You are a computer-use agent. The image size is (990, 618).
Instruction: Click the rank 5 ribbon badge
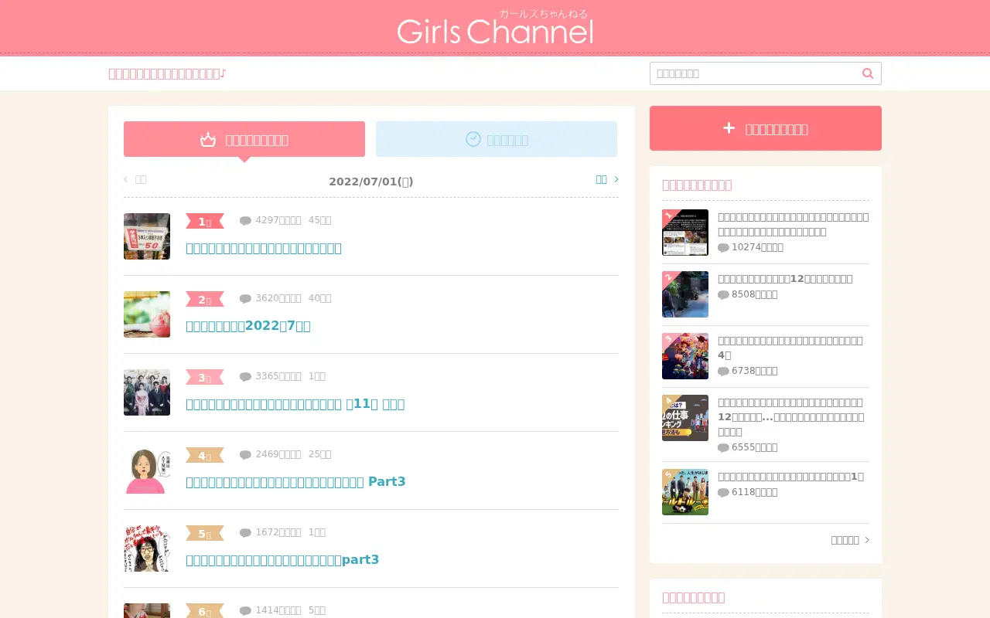(205, 533)
